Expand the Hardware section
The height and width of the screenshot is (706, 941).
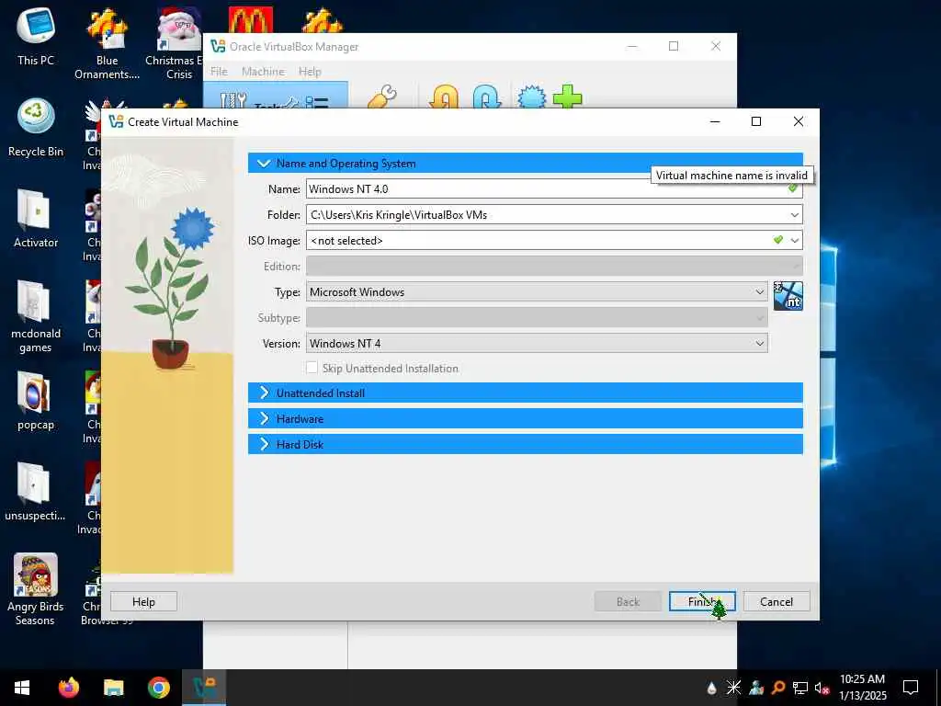[525, 419]
